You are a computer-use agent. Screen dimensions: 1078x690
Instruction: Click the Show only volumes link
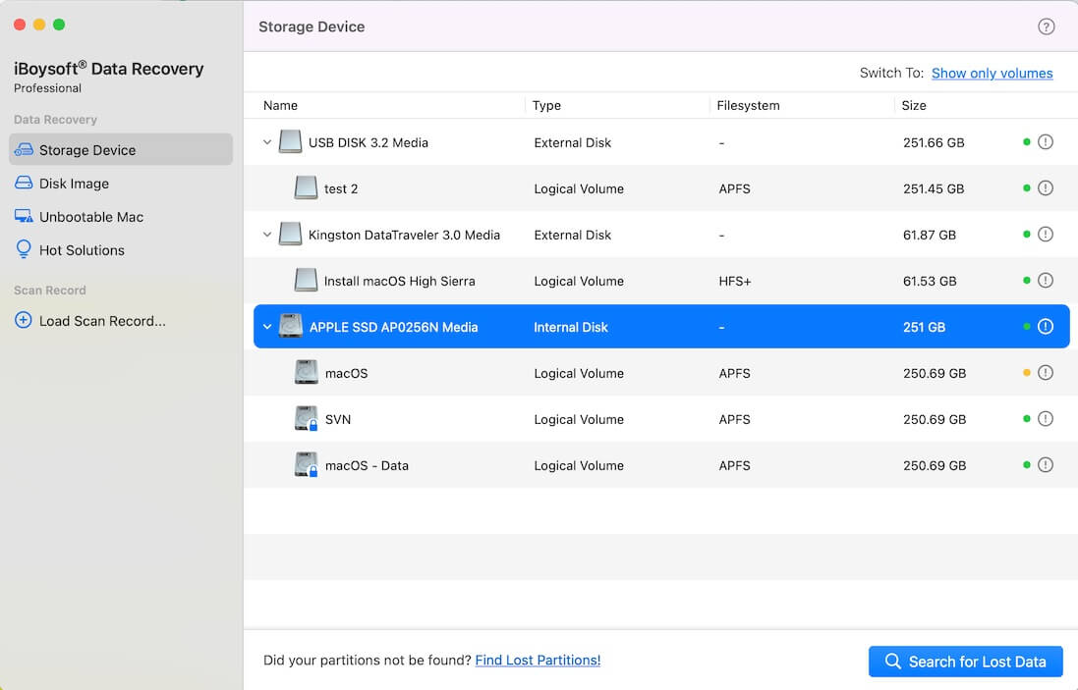993,74
